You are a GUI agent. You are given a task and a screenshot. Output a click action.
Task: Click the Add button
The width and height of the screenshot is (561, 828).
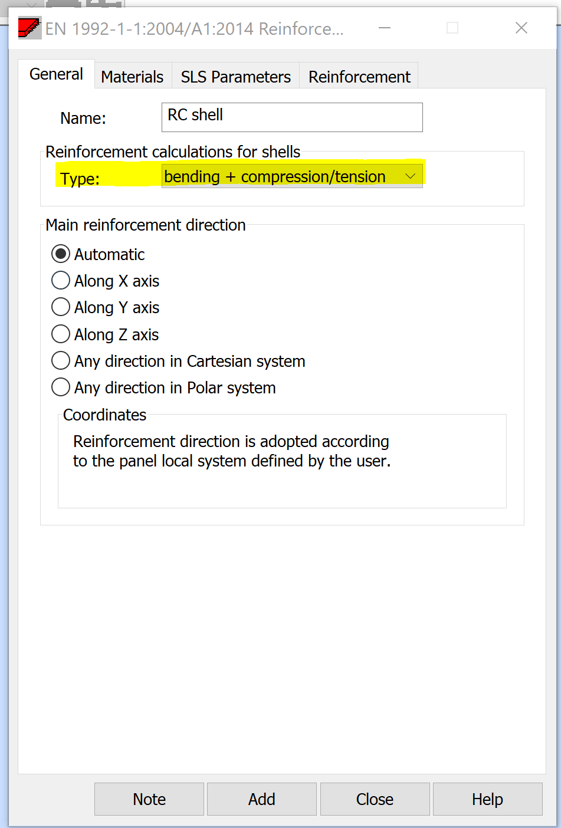261,799
